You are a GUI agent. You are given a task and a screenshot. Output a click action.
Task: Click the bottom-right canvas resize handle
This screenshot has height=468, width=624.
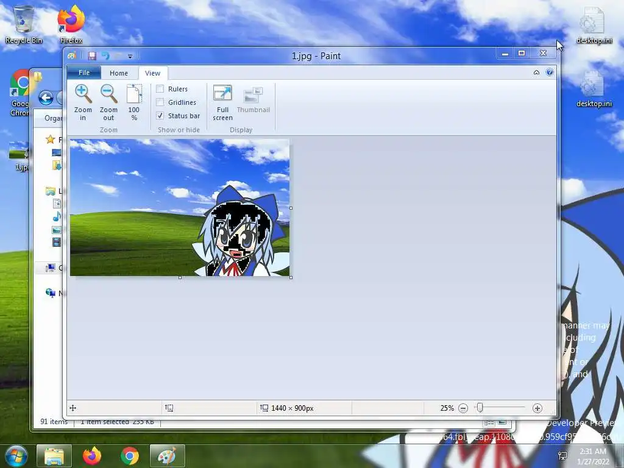tap(291, 277)
